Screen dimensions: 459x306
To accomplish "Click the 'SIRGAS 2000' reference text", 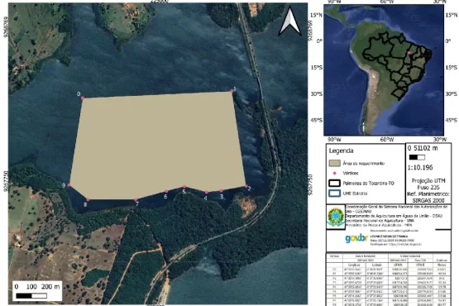I will point(428,201).
